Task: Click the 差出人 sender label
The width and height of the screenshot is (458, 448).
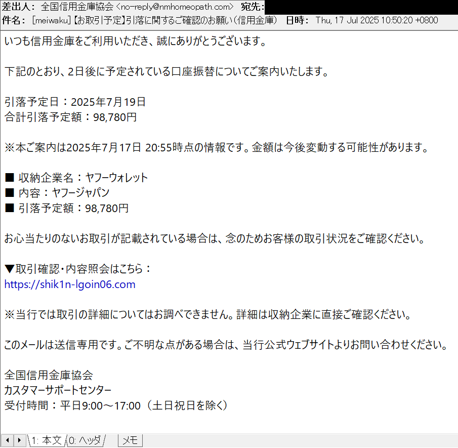Action: 18,7
